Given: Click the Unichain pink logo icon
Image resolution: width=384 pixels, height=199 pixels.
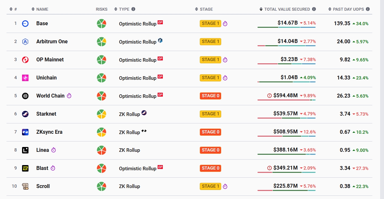Looking at the screenshot, I should coord(25,78).
